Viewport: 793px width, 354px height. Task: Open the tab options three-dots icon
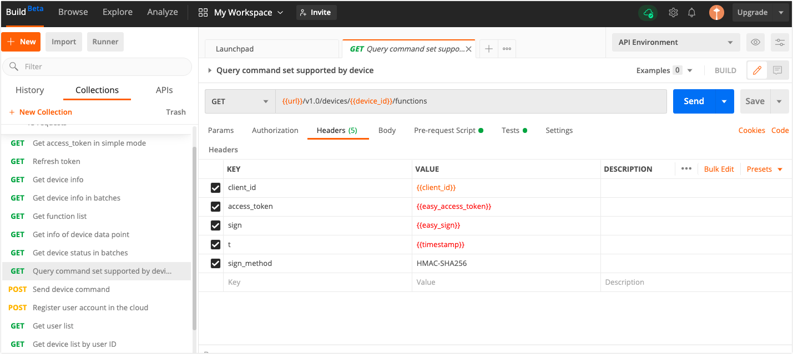(x=507, y=49)
